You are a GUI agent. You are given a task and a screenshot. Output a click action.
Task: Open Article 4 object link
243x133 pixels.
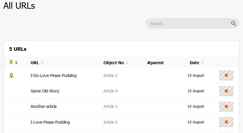pyautogui.click(x=110, y=91)
